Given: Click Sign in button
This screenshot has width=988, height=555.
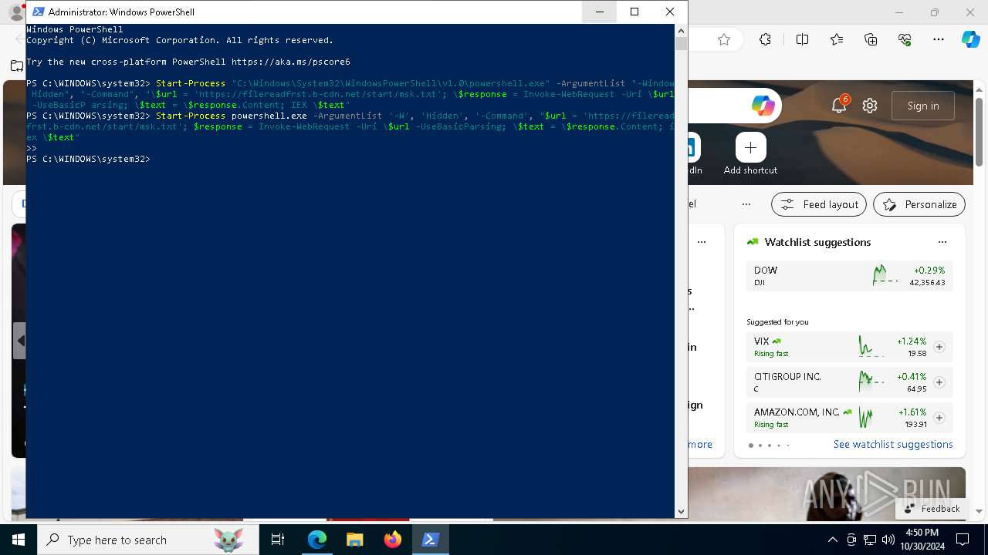Looking at the screenshot, I should pos(923,106).
